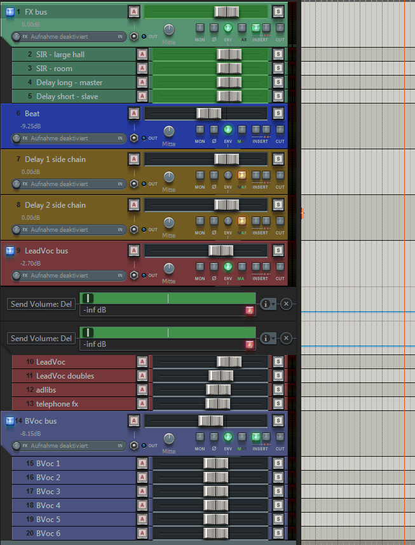Click the -2.70dB readout on LeadVoc bus

[31, 264]
